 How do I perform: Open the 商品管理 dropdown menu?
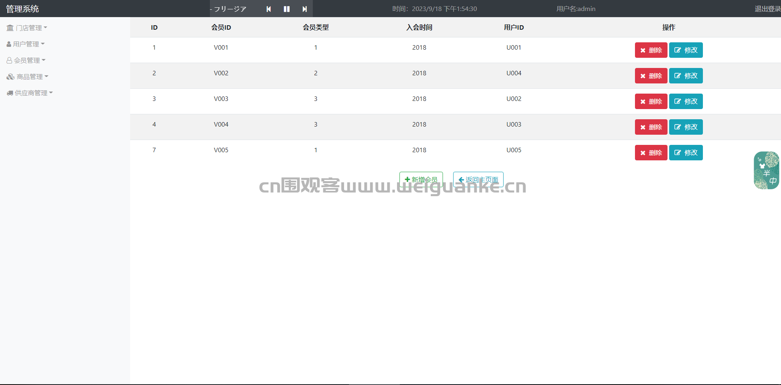(x=28, y=77)
